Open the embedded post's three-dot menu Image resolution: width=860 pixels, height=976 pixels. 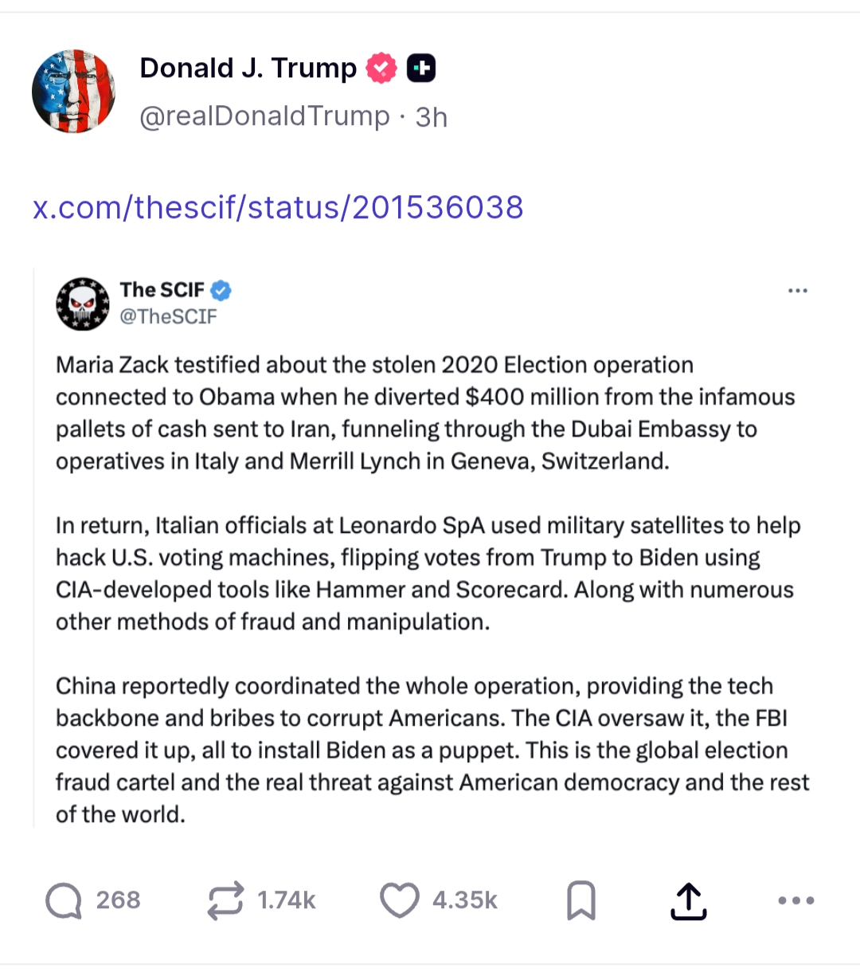point(797,291)
